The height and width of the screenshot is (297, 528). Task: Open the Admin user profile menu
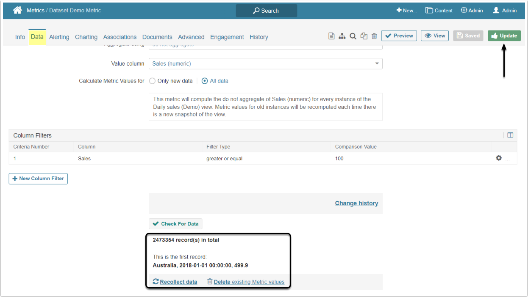point(505,11)
